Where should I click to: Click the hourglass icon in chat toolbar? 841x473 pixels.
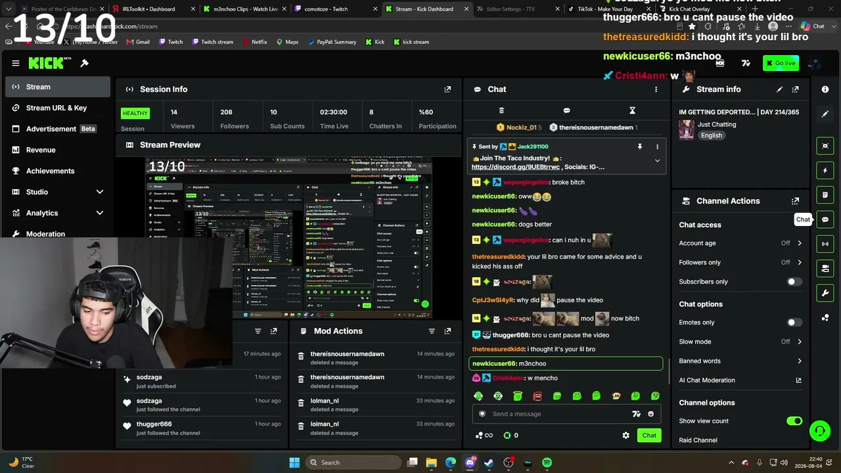click(632, 110)
